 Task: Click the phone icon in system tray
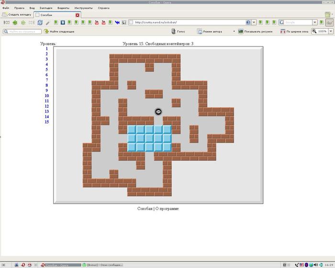297,265
